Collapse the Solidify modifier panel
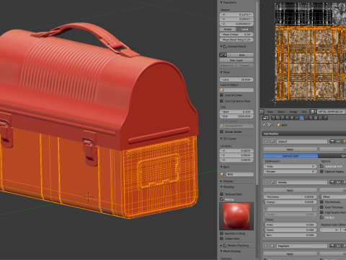This screenshot has height=260, width=346. coord(265,182)
